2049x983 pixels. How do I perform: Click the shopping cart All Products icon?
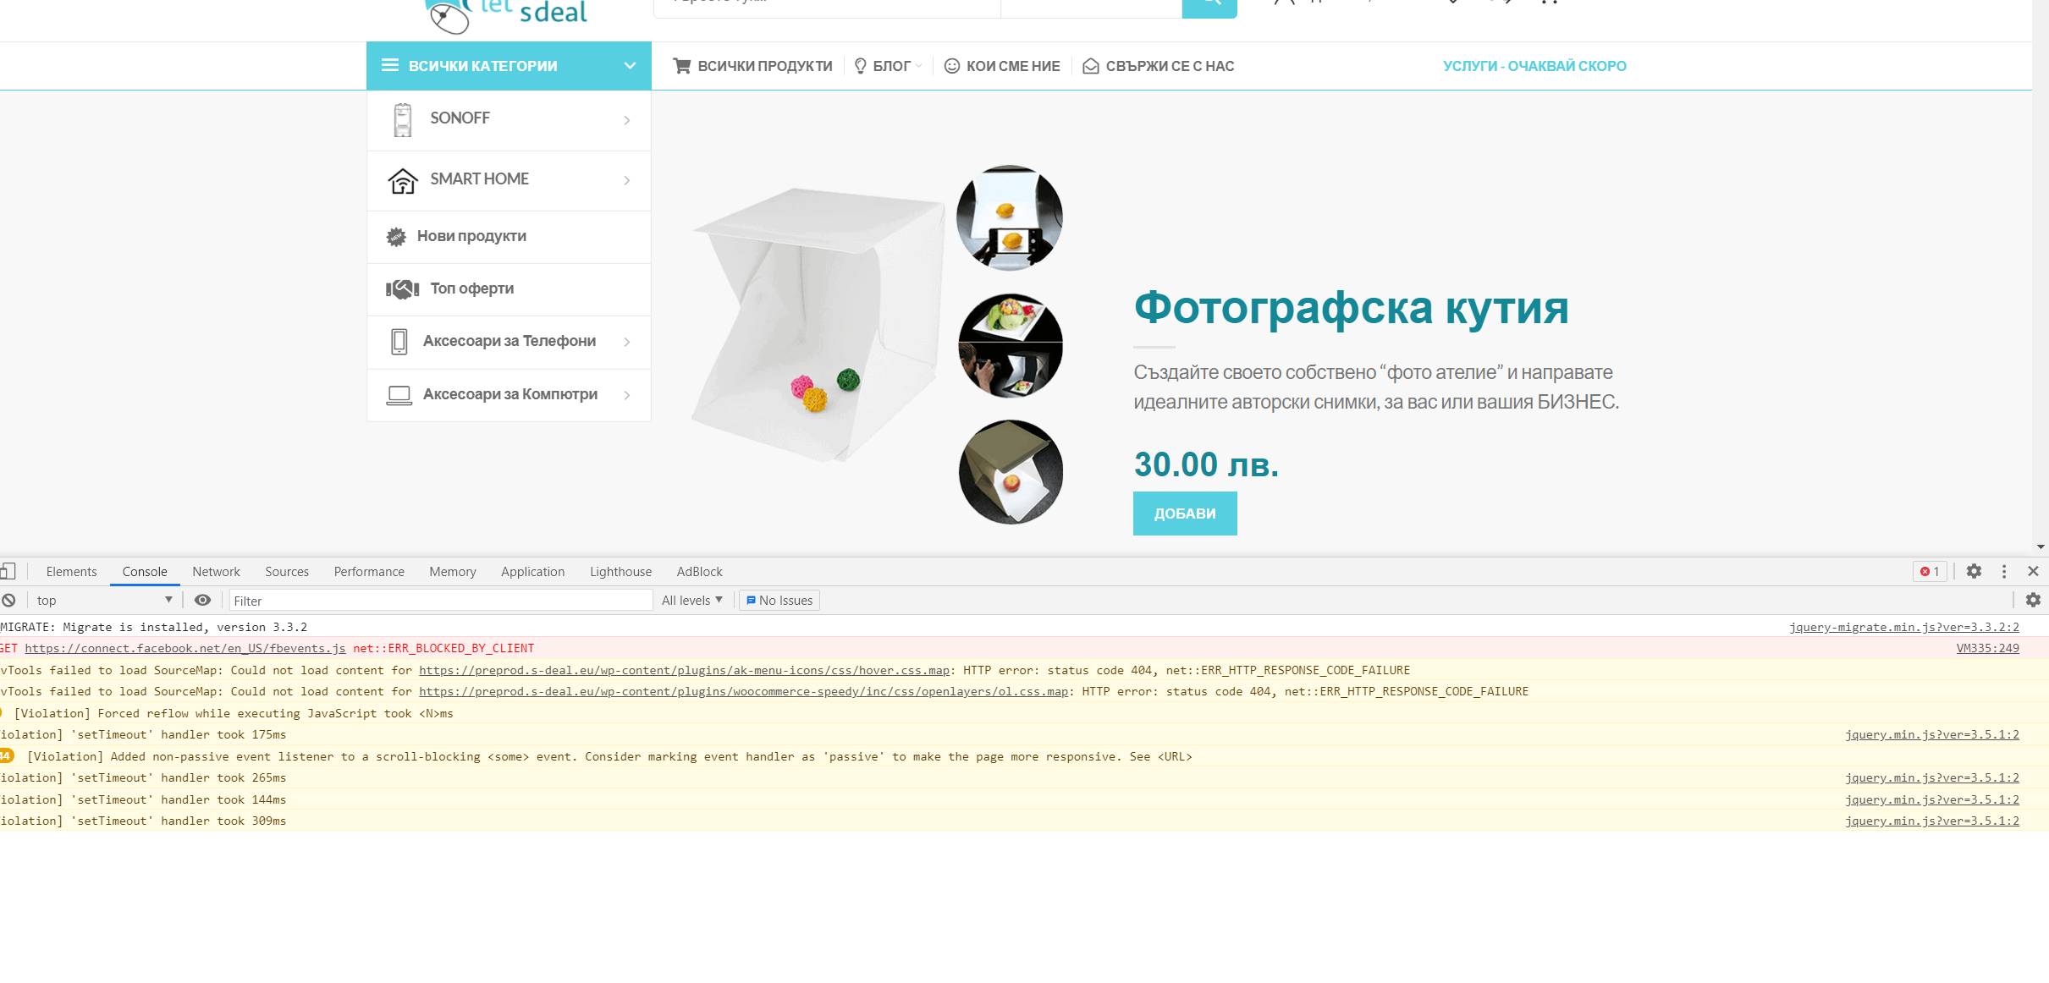coord(681,66)
